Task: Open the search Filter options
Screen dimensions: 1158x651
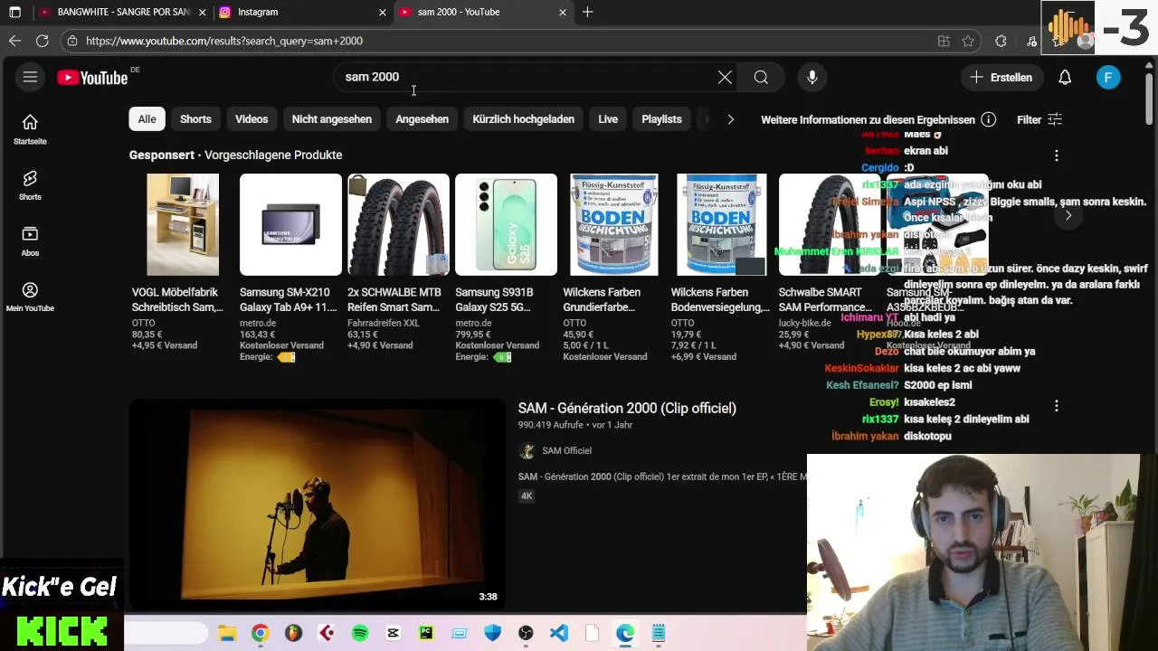Action: click(1039, 119)
